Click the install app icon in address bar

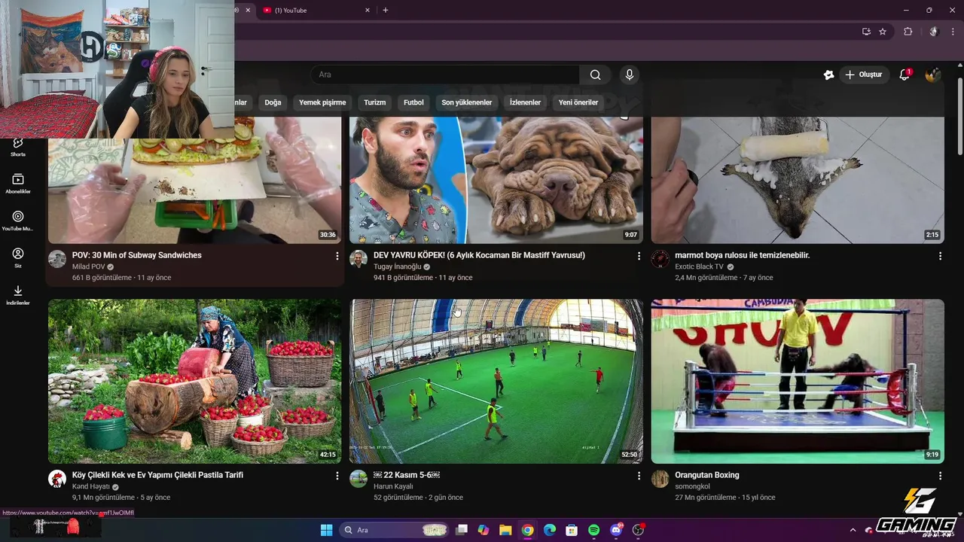(x=866, y=32)
